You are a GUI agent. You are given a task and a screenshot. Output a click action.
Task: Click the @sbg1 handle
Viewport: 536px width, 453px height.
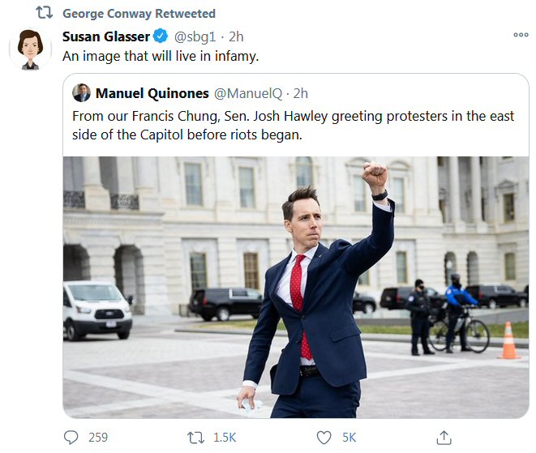tap(195, 36)
